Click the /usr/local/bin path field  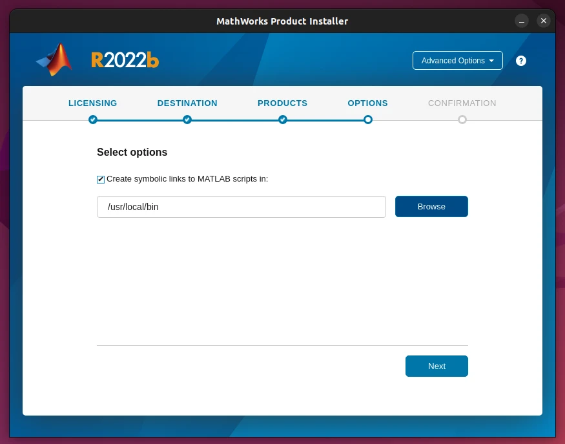click(x=241, y=207)
